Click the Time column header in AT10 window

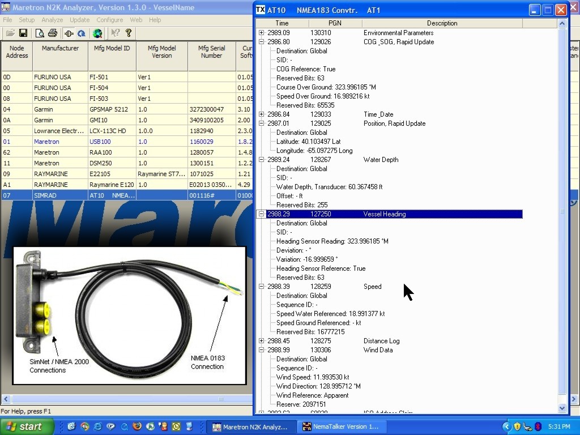coord(282,23)
